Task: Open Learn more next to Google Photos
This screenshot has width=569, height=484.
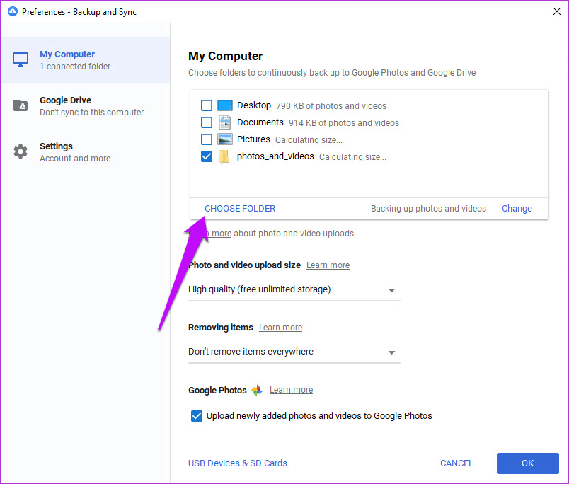Action: pyautogui.click(x=291, y=390)
